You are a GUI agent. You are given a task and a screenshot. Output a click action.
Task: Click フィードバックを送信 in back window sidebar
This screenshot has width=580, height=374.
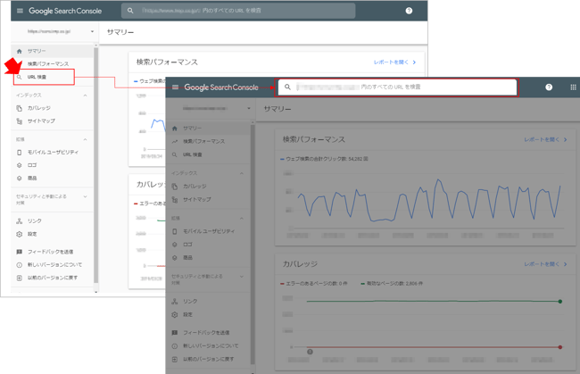[x=50, y=253]
